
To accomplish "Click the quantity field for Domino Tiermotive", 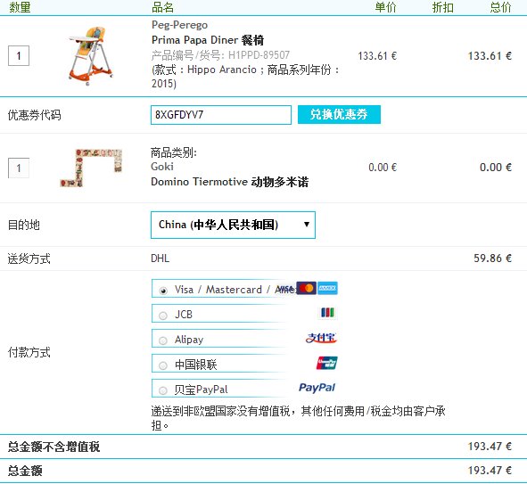I will click(x=19, y=168).
